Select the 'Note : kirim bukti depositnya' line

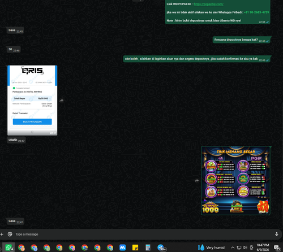[x=204, y=20]
